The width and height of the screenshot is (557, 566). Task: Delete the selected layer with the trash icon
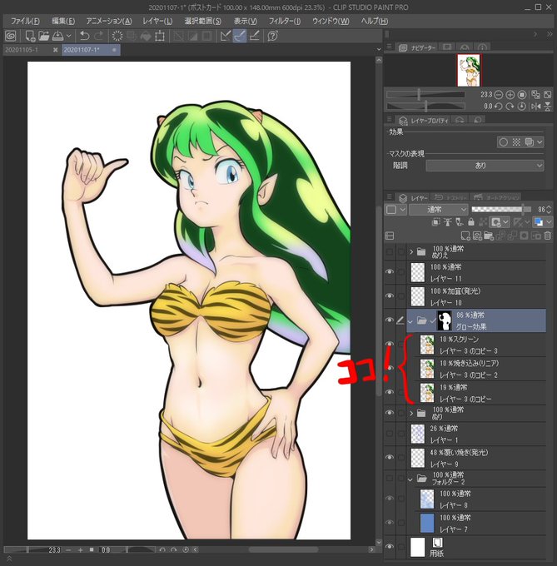548,236
